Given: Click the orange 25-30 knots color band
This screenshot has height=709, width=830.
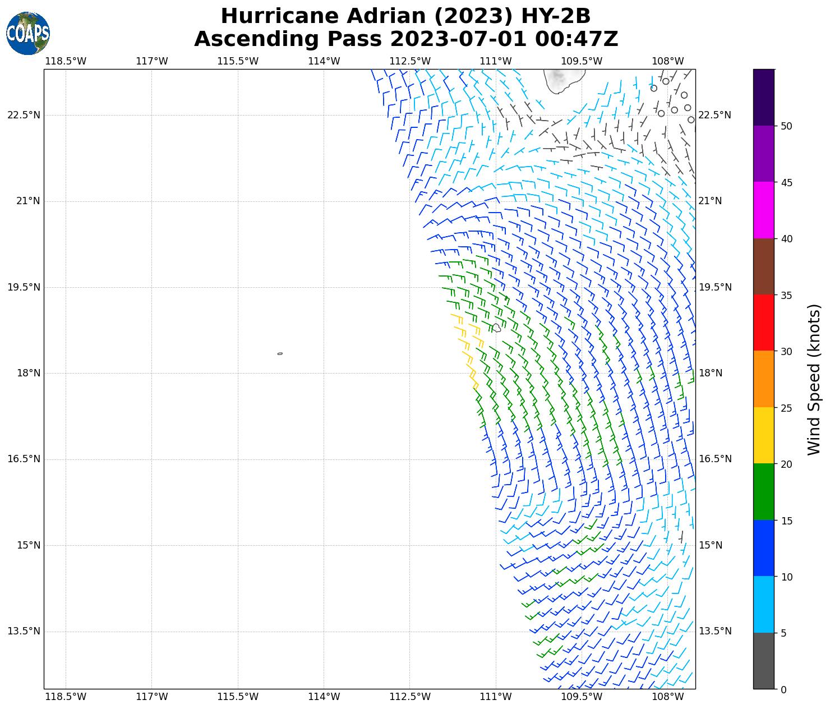Looking at the screenshot, I should point(763,379).
